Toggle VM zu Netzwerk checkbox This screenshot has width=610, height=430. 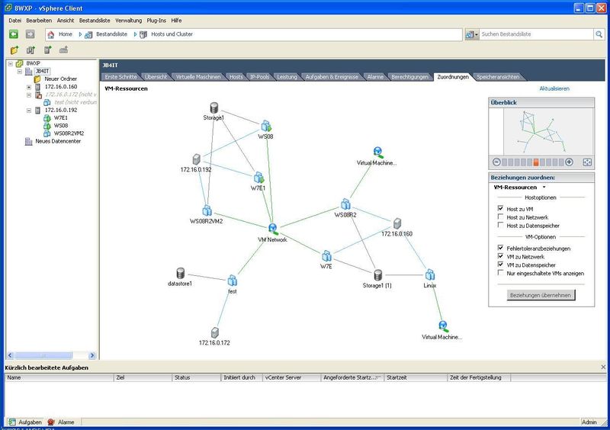[500, 256]
